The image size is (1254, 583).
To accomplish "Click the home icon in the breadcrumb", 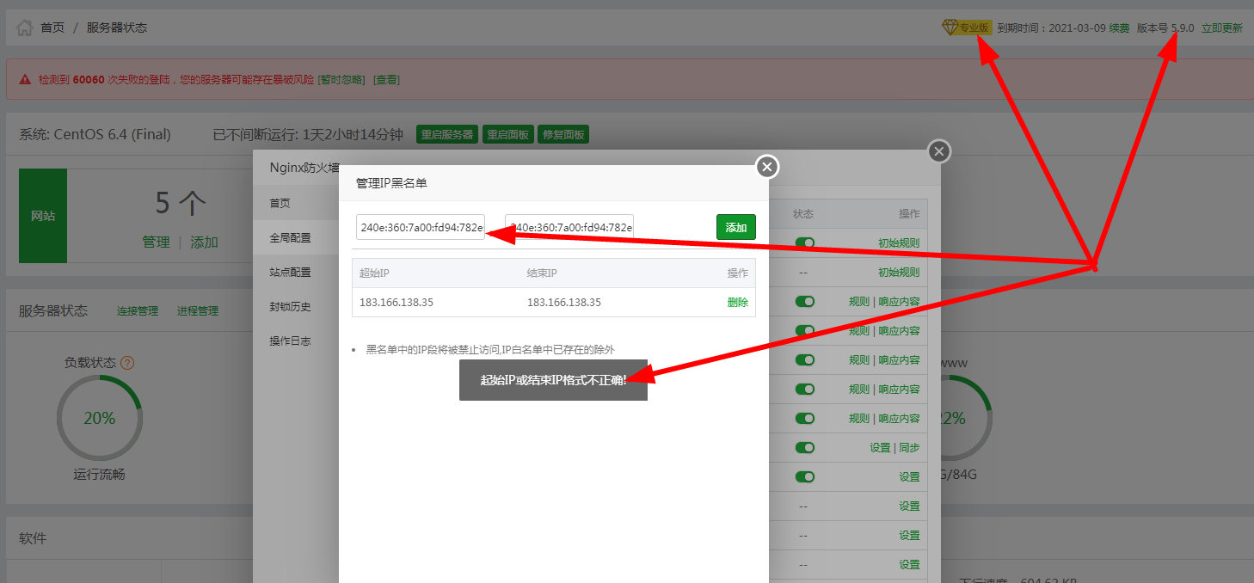I will (25, 28).
